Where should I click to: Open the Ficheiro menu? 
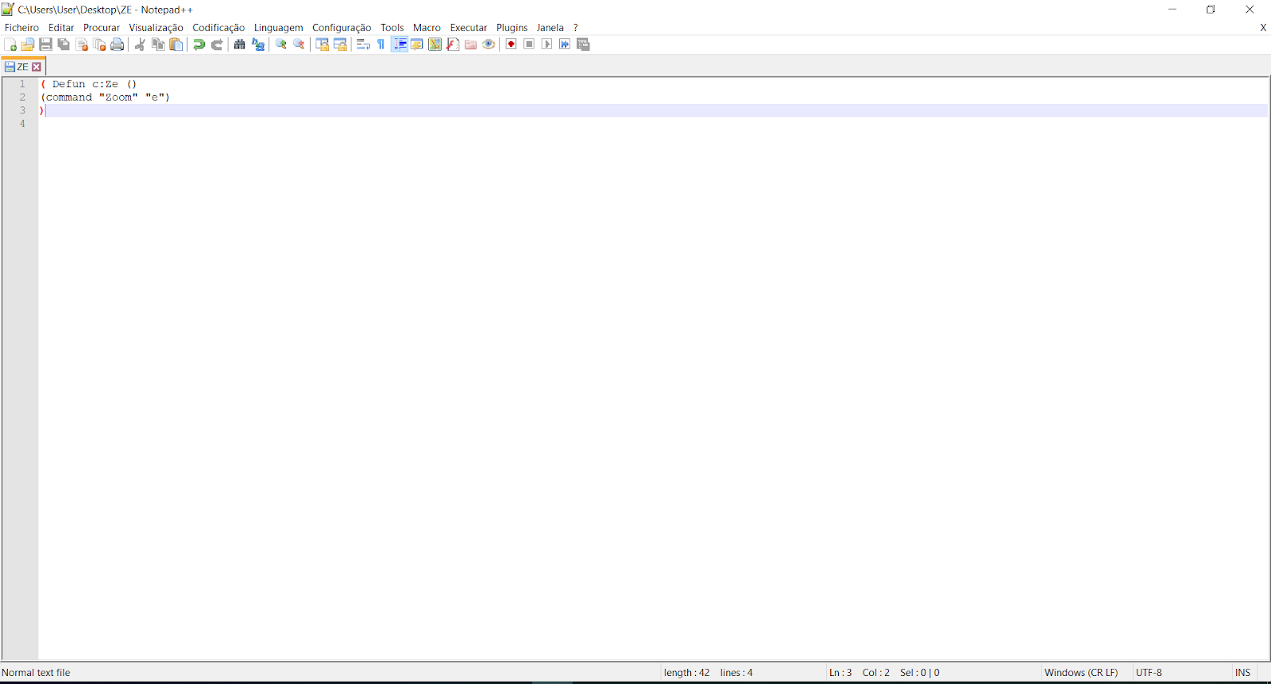[21, 28]
